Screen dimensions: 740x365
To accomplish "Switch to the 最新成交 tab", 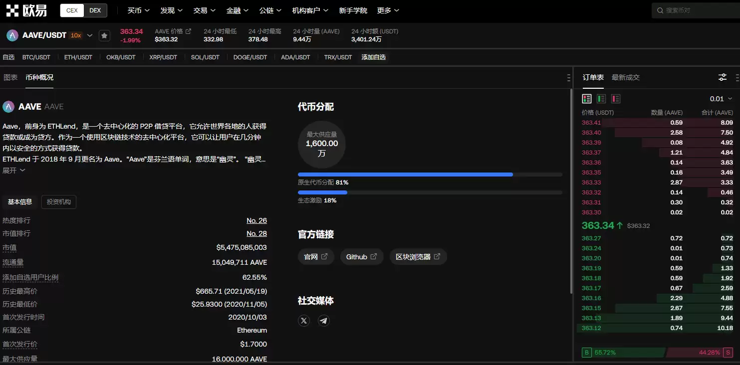I will point(625,77).
